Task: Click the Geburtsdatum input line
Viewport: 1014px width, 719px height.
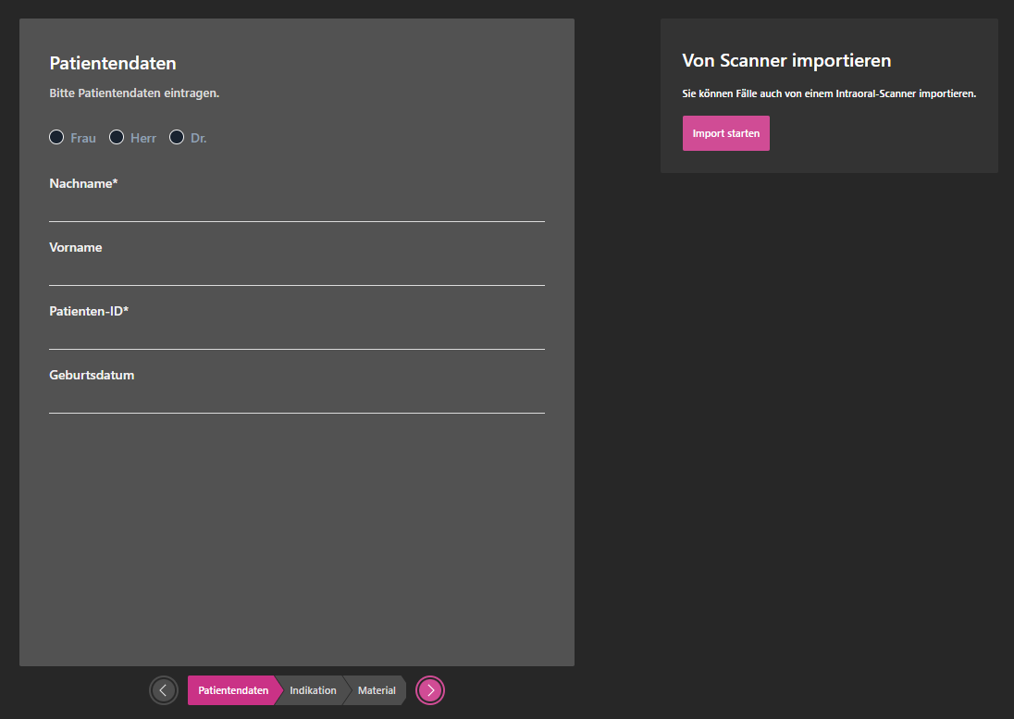Action: click(296, 402)
